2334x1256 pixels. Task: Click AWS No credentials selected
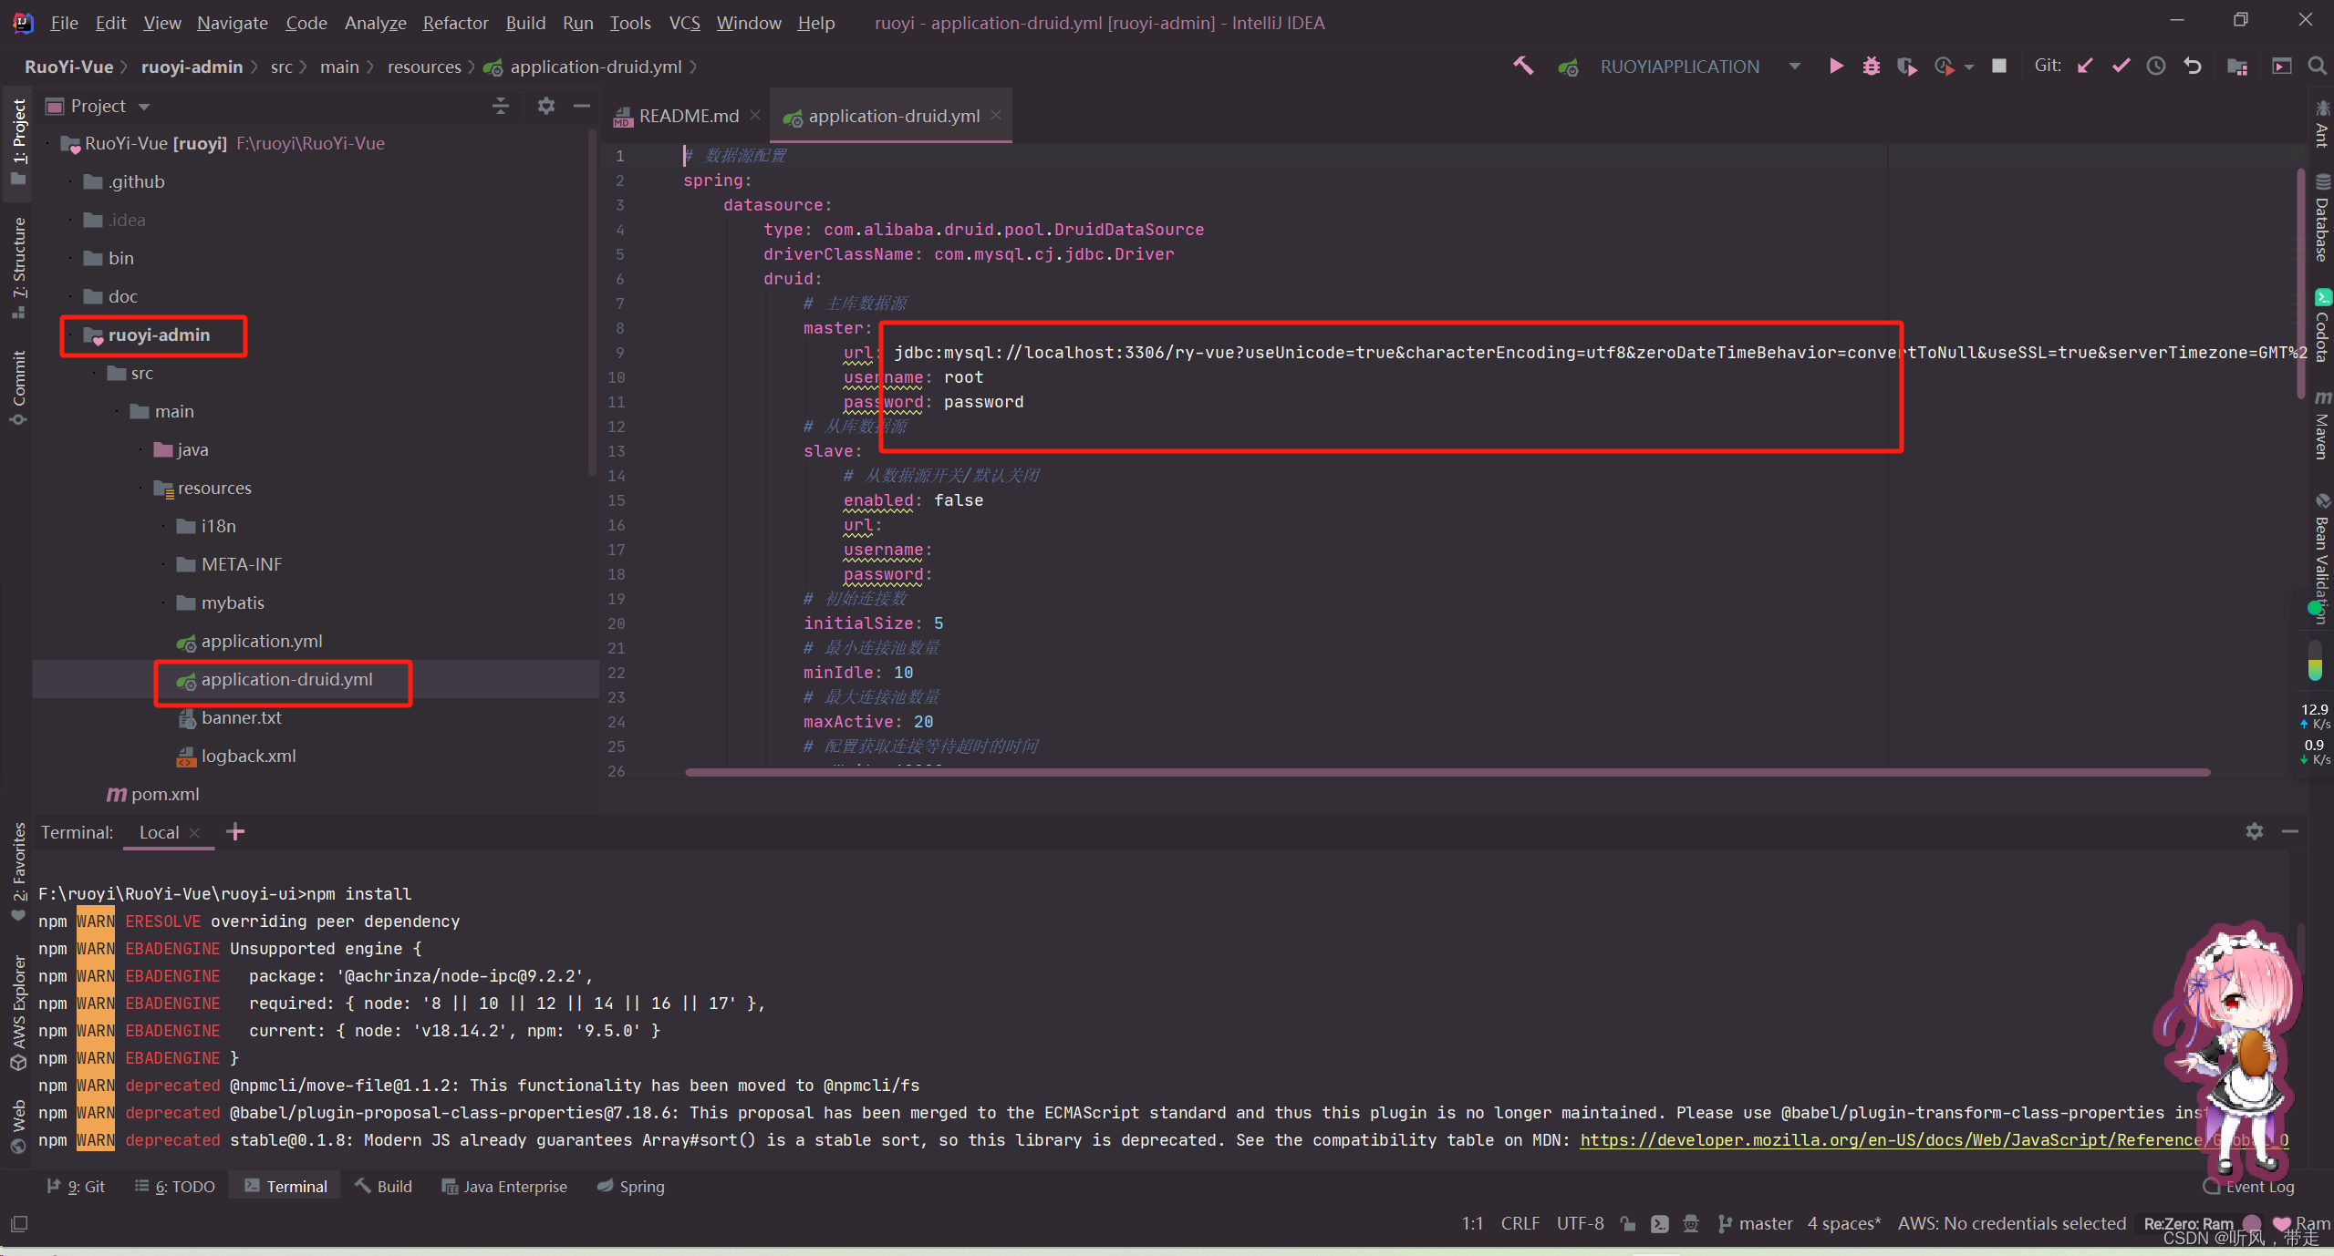tap(2011, 1223)
